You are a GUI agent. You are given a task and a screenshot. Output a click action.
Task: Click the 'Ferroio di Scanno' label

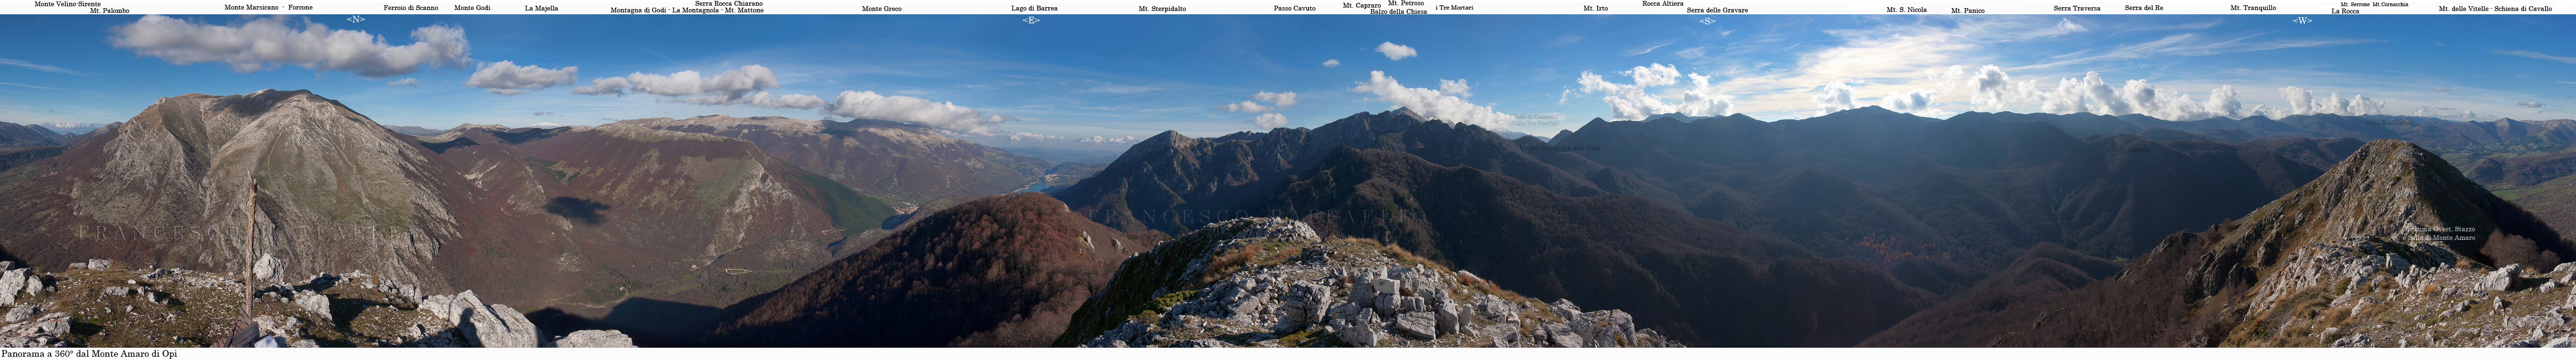pos(411,7)
